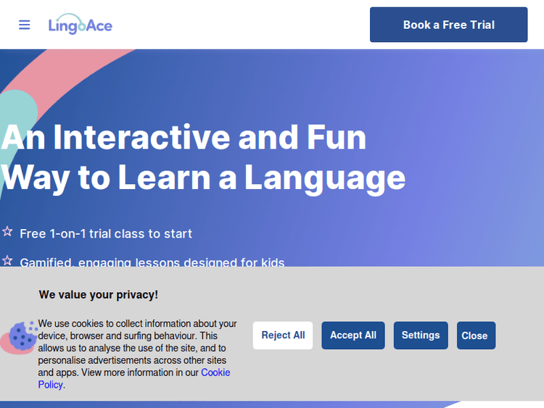This screenshot has width=544, height=408.
Task: Click the LingoAce logo
Action: tap(80, 25)
